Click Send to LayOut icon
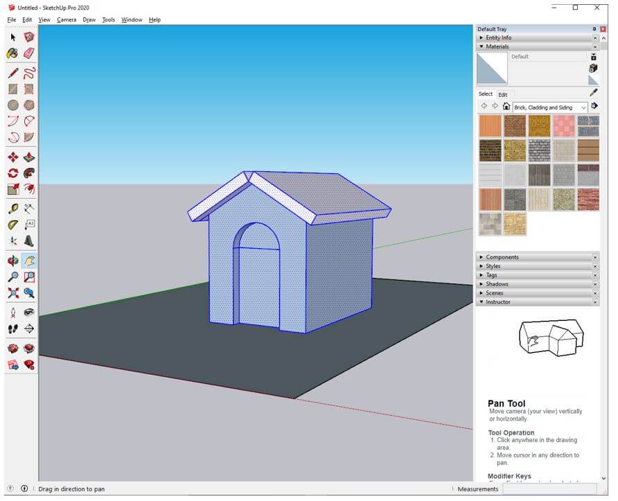Viewport: 618px width, 501px height. click(x=13, y=365)
